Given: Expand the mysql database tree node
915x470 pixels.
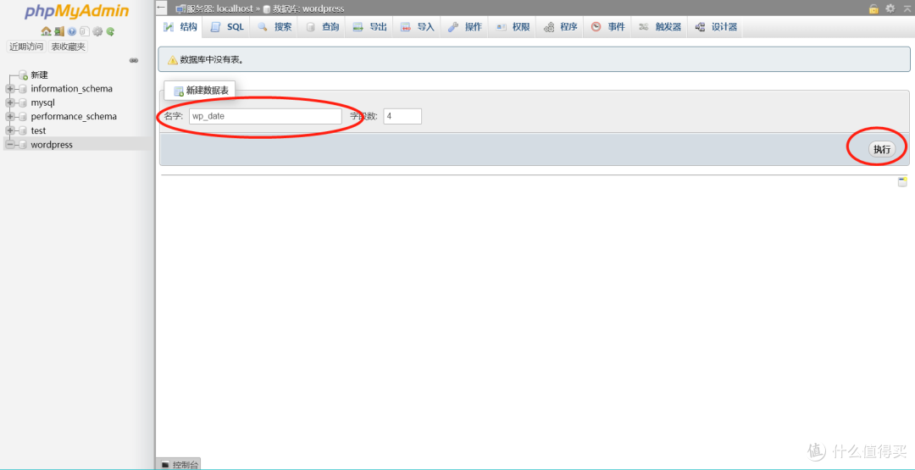Looking at the screenshot, I should 9,102.
